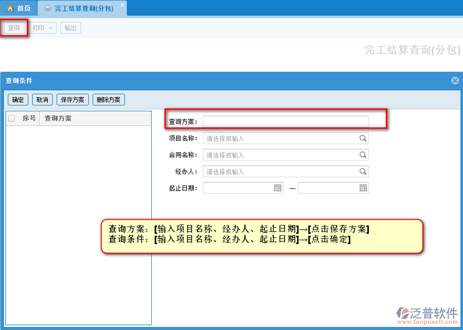Click the 保存方案 button

[73, 100]
